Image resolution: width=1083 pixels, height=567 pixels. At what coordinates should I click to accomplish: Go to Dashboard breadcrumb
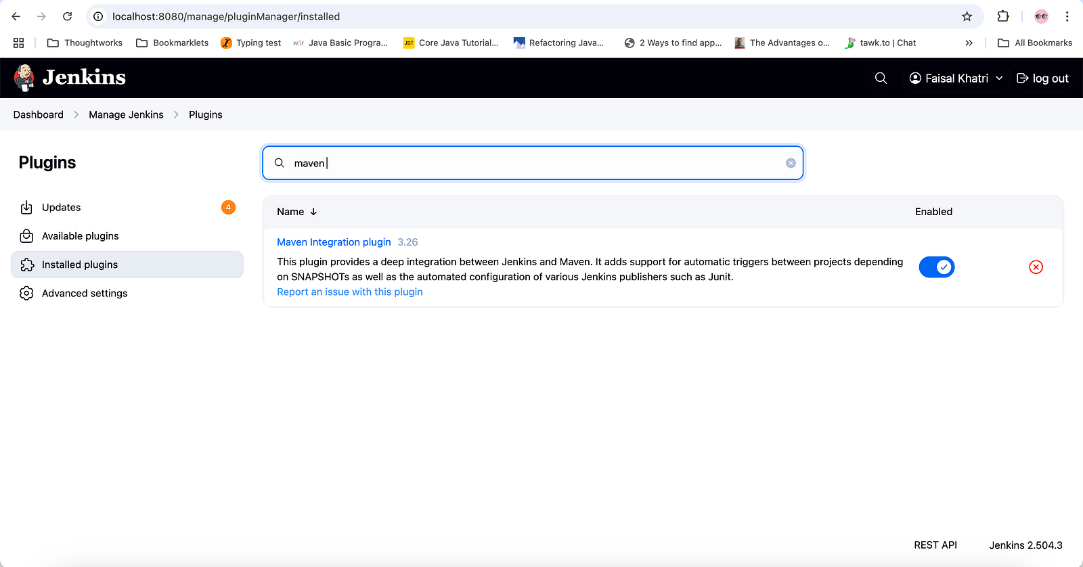(x=39, y=115)
